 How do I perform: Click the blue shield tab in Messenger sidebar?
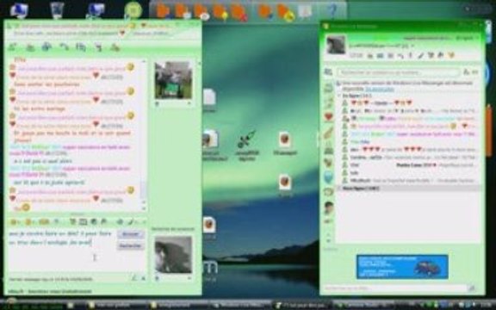(x=328, y=177)
